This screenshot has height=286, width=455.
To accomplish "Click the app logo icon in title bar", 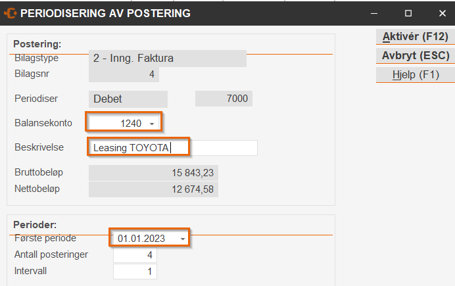I will click(x=11, y=12).
